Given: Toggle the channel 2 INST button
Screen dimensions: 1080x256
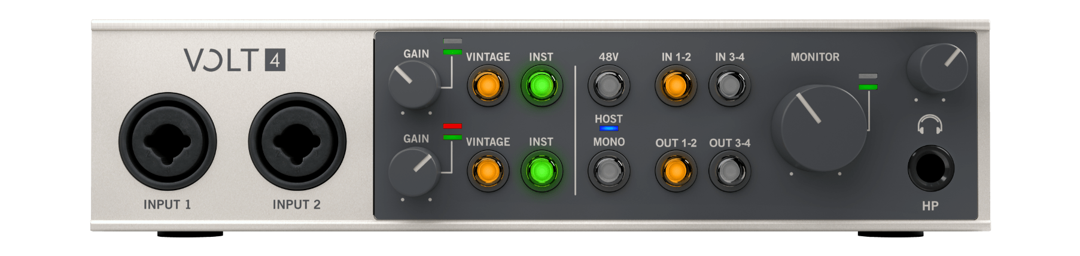Looking at the screenshot, I should [x=541, y=171].
